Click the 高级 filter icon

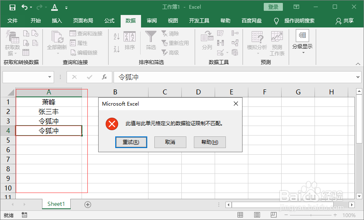[x=171, y=53]
